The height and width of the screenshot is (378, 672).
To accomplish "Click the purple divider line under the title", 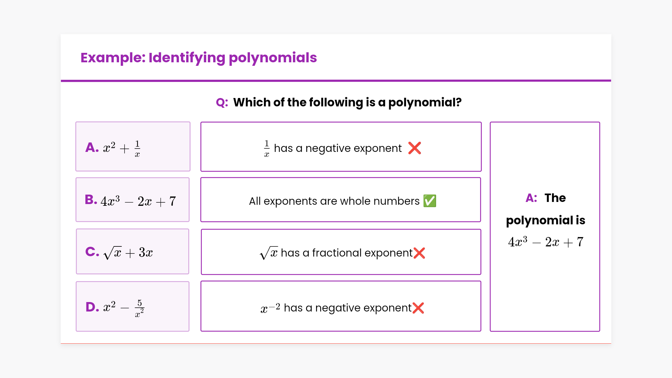I will 336,81.
